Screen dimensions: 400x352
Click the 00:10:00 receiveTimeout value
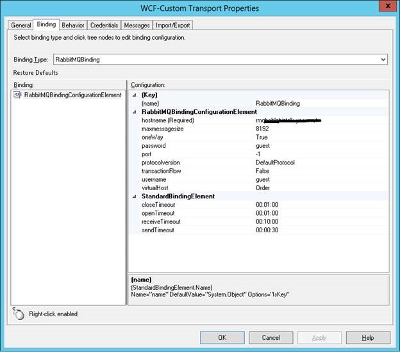click(x=267, y=221)
